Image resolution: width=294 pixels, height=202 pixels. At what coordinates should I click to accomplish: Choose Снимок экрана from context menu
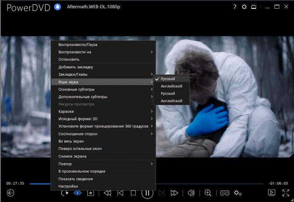pyautogui.click(x=72, y=156)
